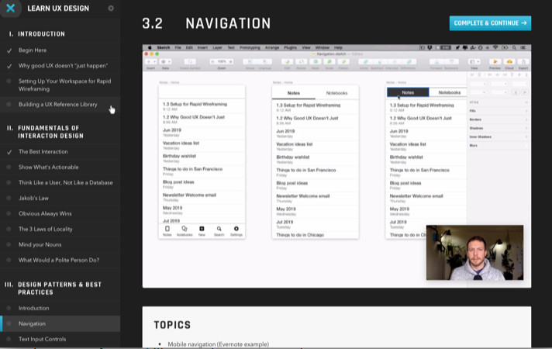The height and width of the screenshot is (349, 552).
Task: Click the completion circle beside 'Jakob's Law'
Action: (9, 198)
